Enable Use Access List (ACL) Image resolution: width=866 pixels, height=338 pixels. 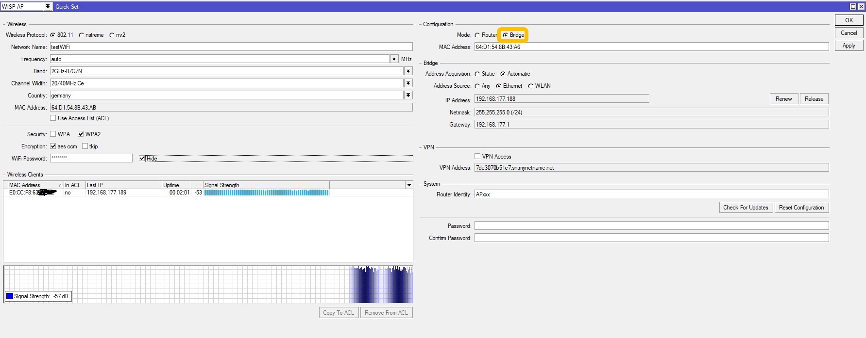53,118
